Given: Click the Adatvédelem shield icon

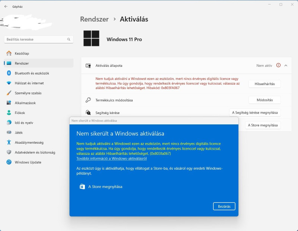Looking at the screenshot, I should pos(9,152).
